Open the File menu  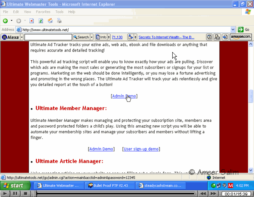coord(5,12)
